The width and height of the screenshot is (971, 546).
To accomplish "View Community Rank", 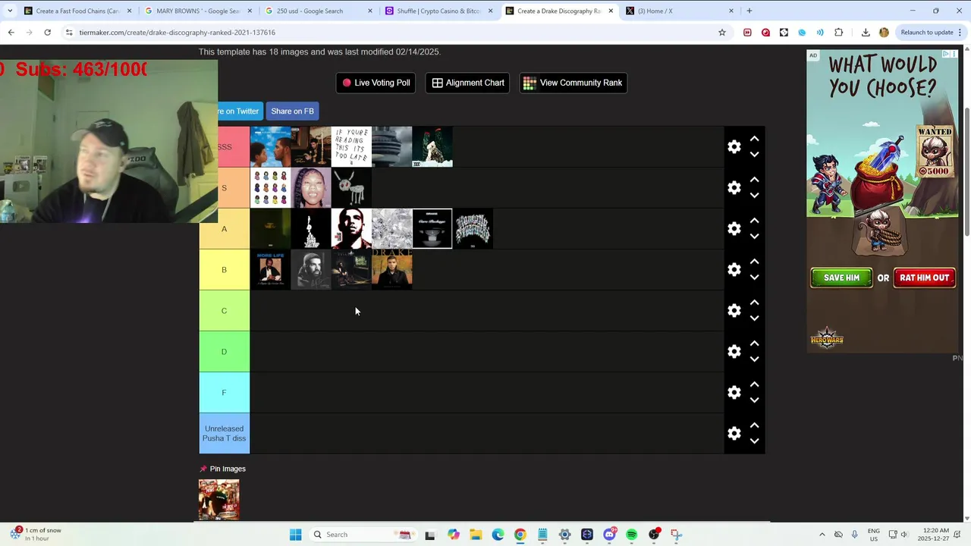I will (573, 83).
